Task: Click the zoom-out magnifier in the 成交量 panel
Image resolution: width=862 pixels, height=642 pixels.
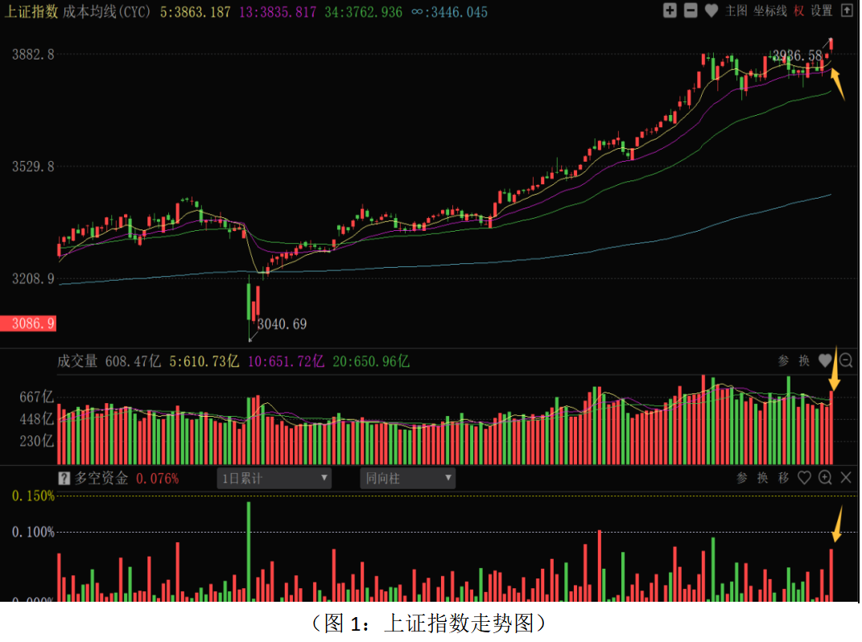Action: [846, 361]
